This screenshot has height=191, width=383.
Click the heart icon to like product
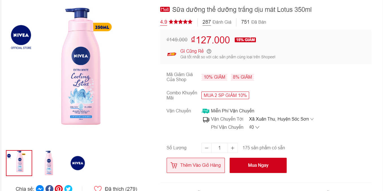pyautogui.click(x=98, y=188)
